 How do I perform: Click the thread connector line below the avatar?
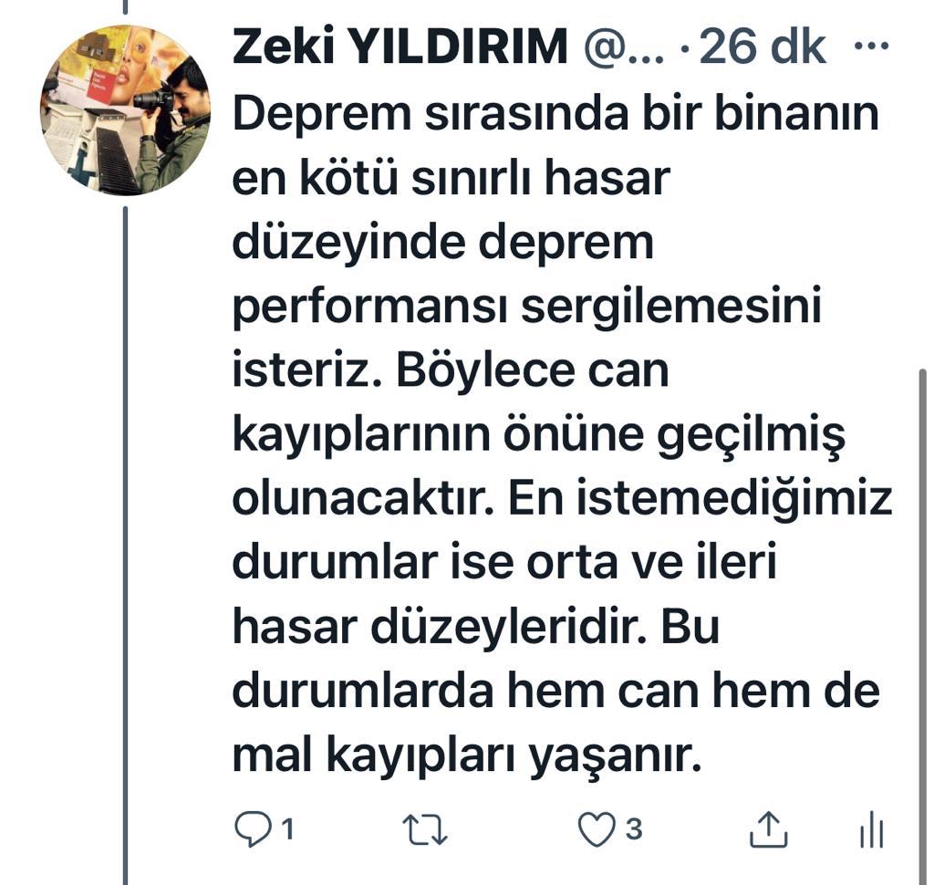pyautogui.click(x=125, y=545)
